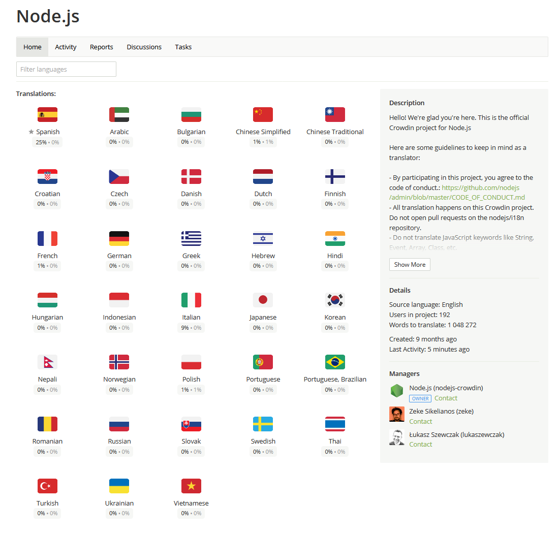
Task: Select the Korean flag icon
Action: pyautogui.click(x=335, y=300)
